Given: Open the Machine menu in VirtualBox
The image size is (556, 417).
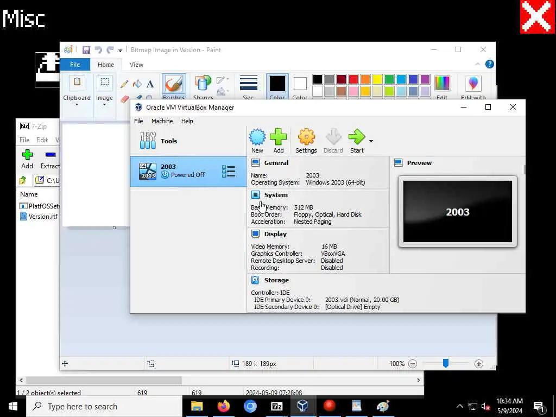Looking at the screenshot, I should [x=162, y=121].
